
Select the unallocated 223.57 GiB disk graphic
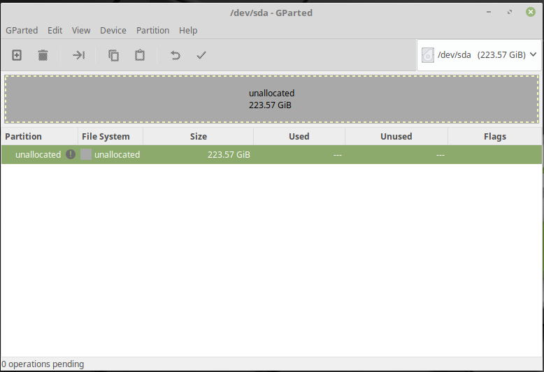click(271, 99)
